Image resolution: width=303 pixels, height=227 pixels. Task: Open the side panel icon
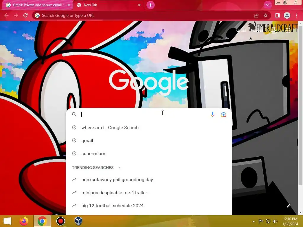[278, 15]
